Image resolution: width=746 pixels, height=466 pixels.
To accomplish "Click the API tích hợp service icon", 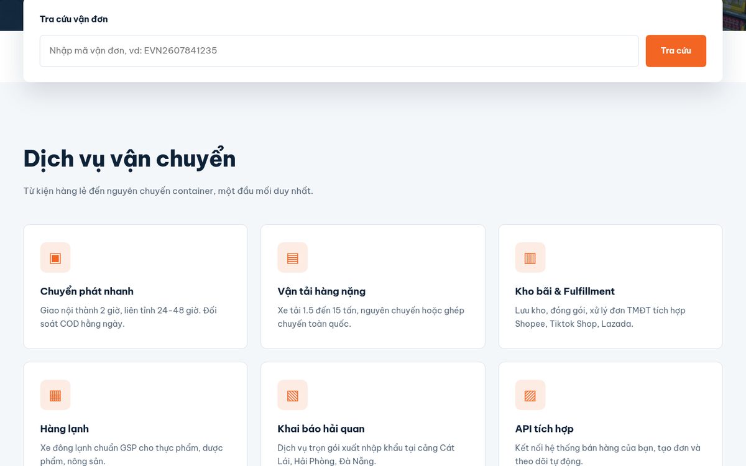I will click(530, 395).
